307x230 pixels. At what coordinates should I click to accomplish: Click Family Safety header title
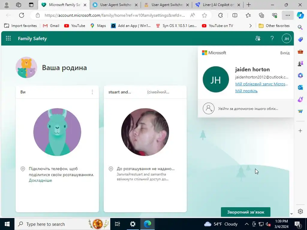click(32, 39)
